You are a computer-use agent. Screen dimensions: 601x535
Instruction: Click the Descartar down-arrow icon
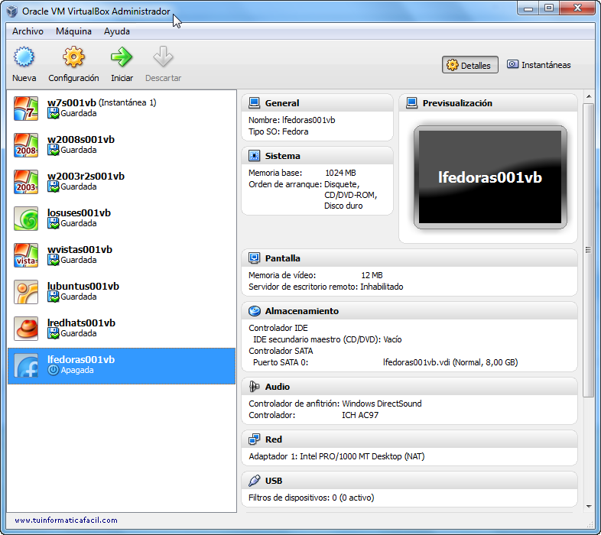(x=163, y=57)
